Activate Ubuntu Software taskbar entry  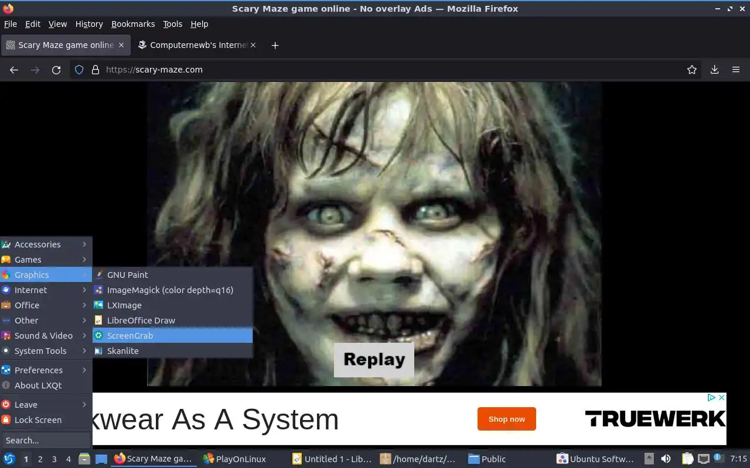coord(596,459)
